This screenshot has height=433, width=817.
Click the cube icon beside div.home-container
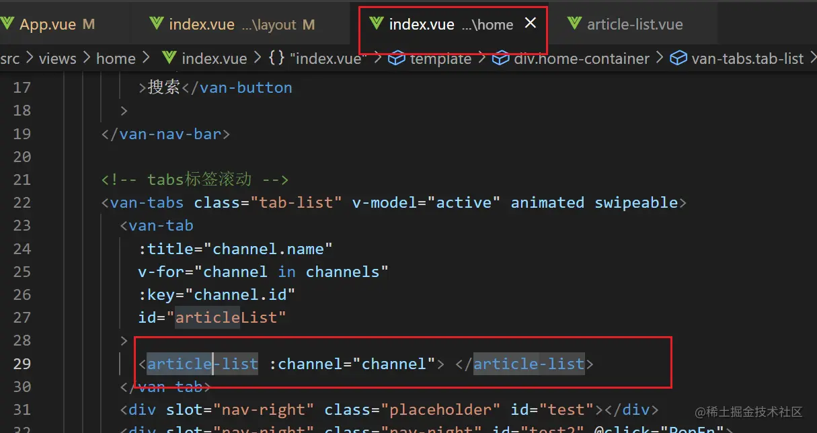pyautogui.click(x=500, y=58)
